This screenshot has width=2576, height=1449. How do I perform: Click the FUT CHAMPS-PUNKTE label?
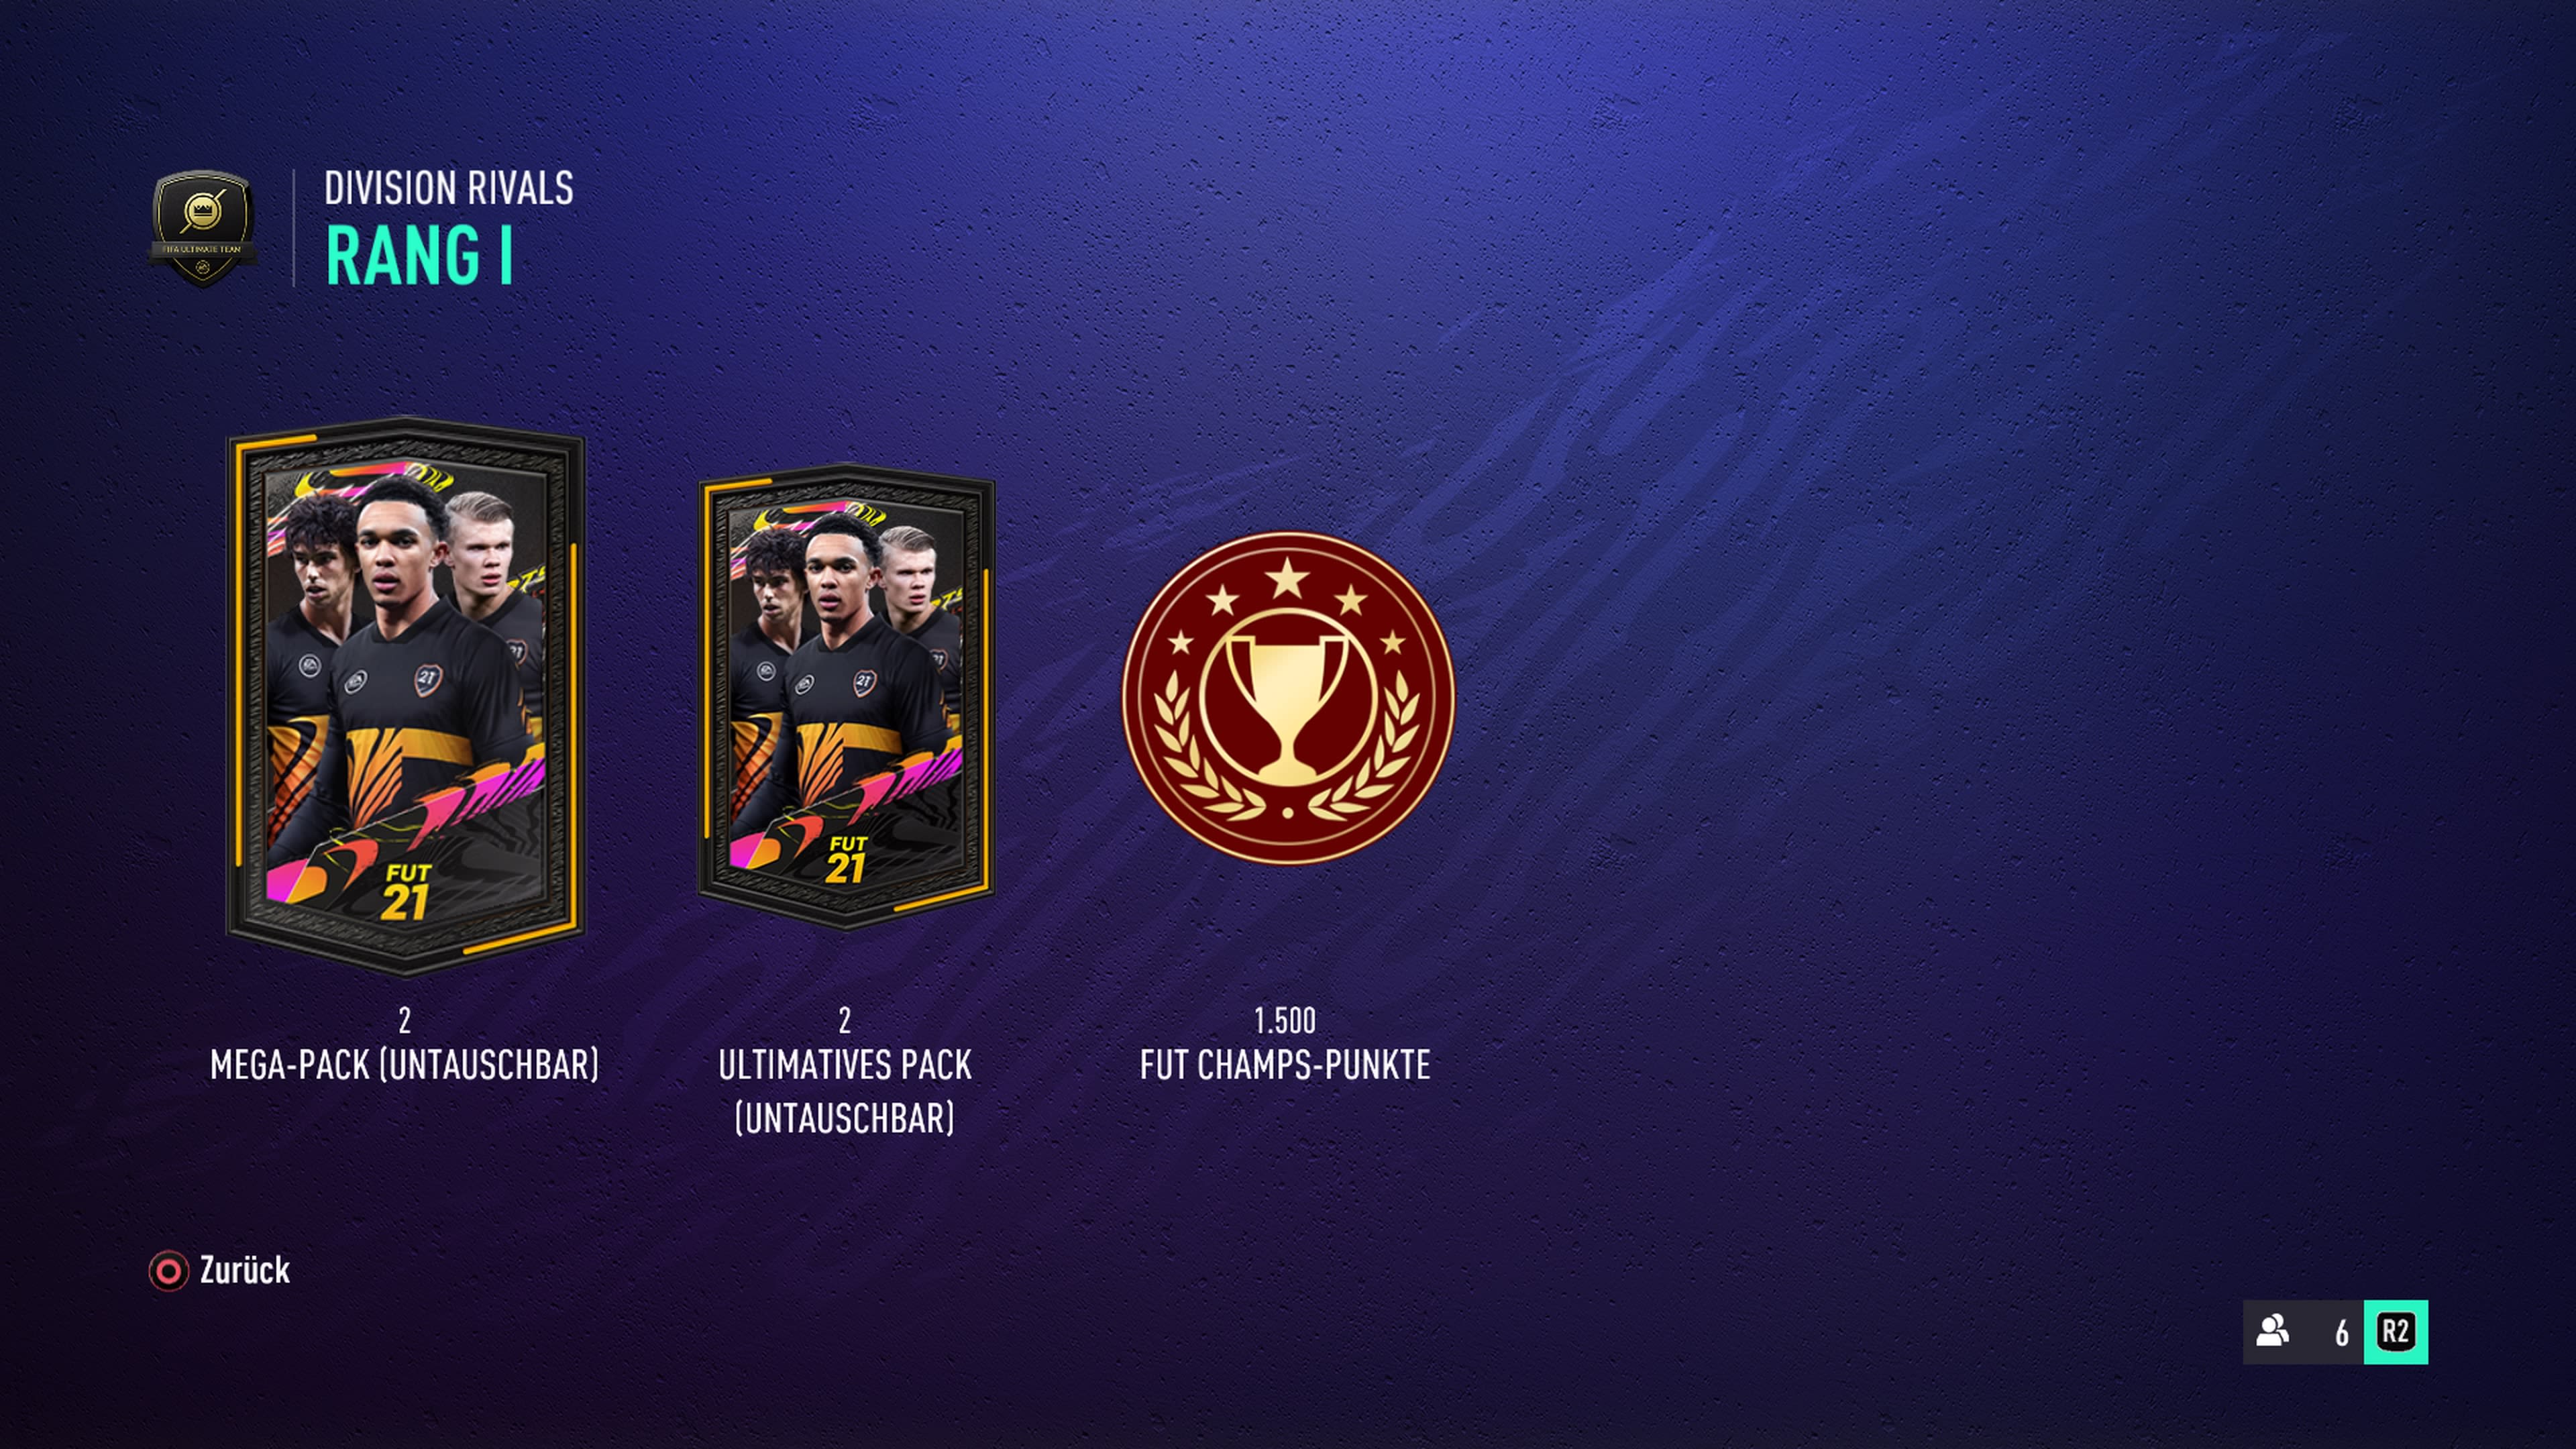tap(1285, 1065)
